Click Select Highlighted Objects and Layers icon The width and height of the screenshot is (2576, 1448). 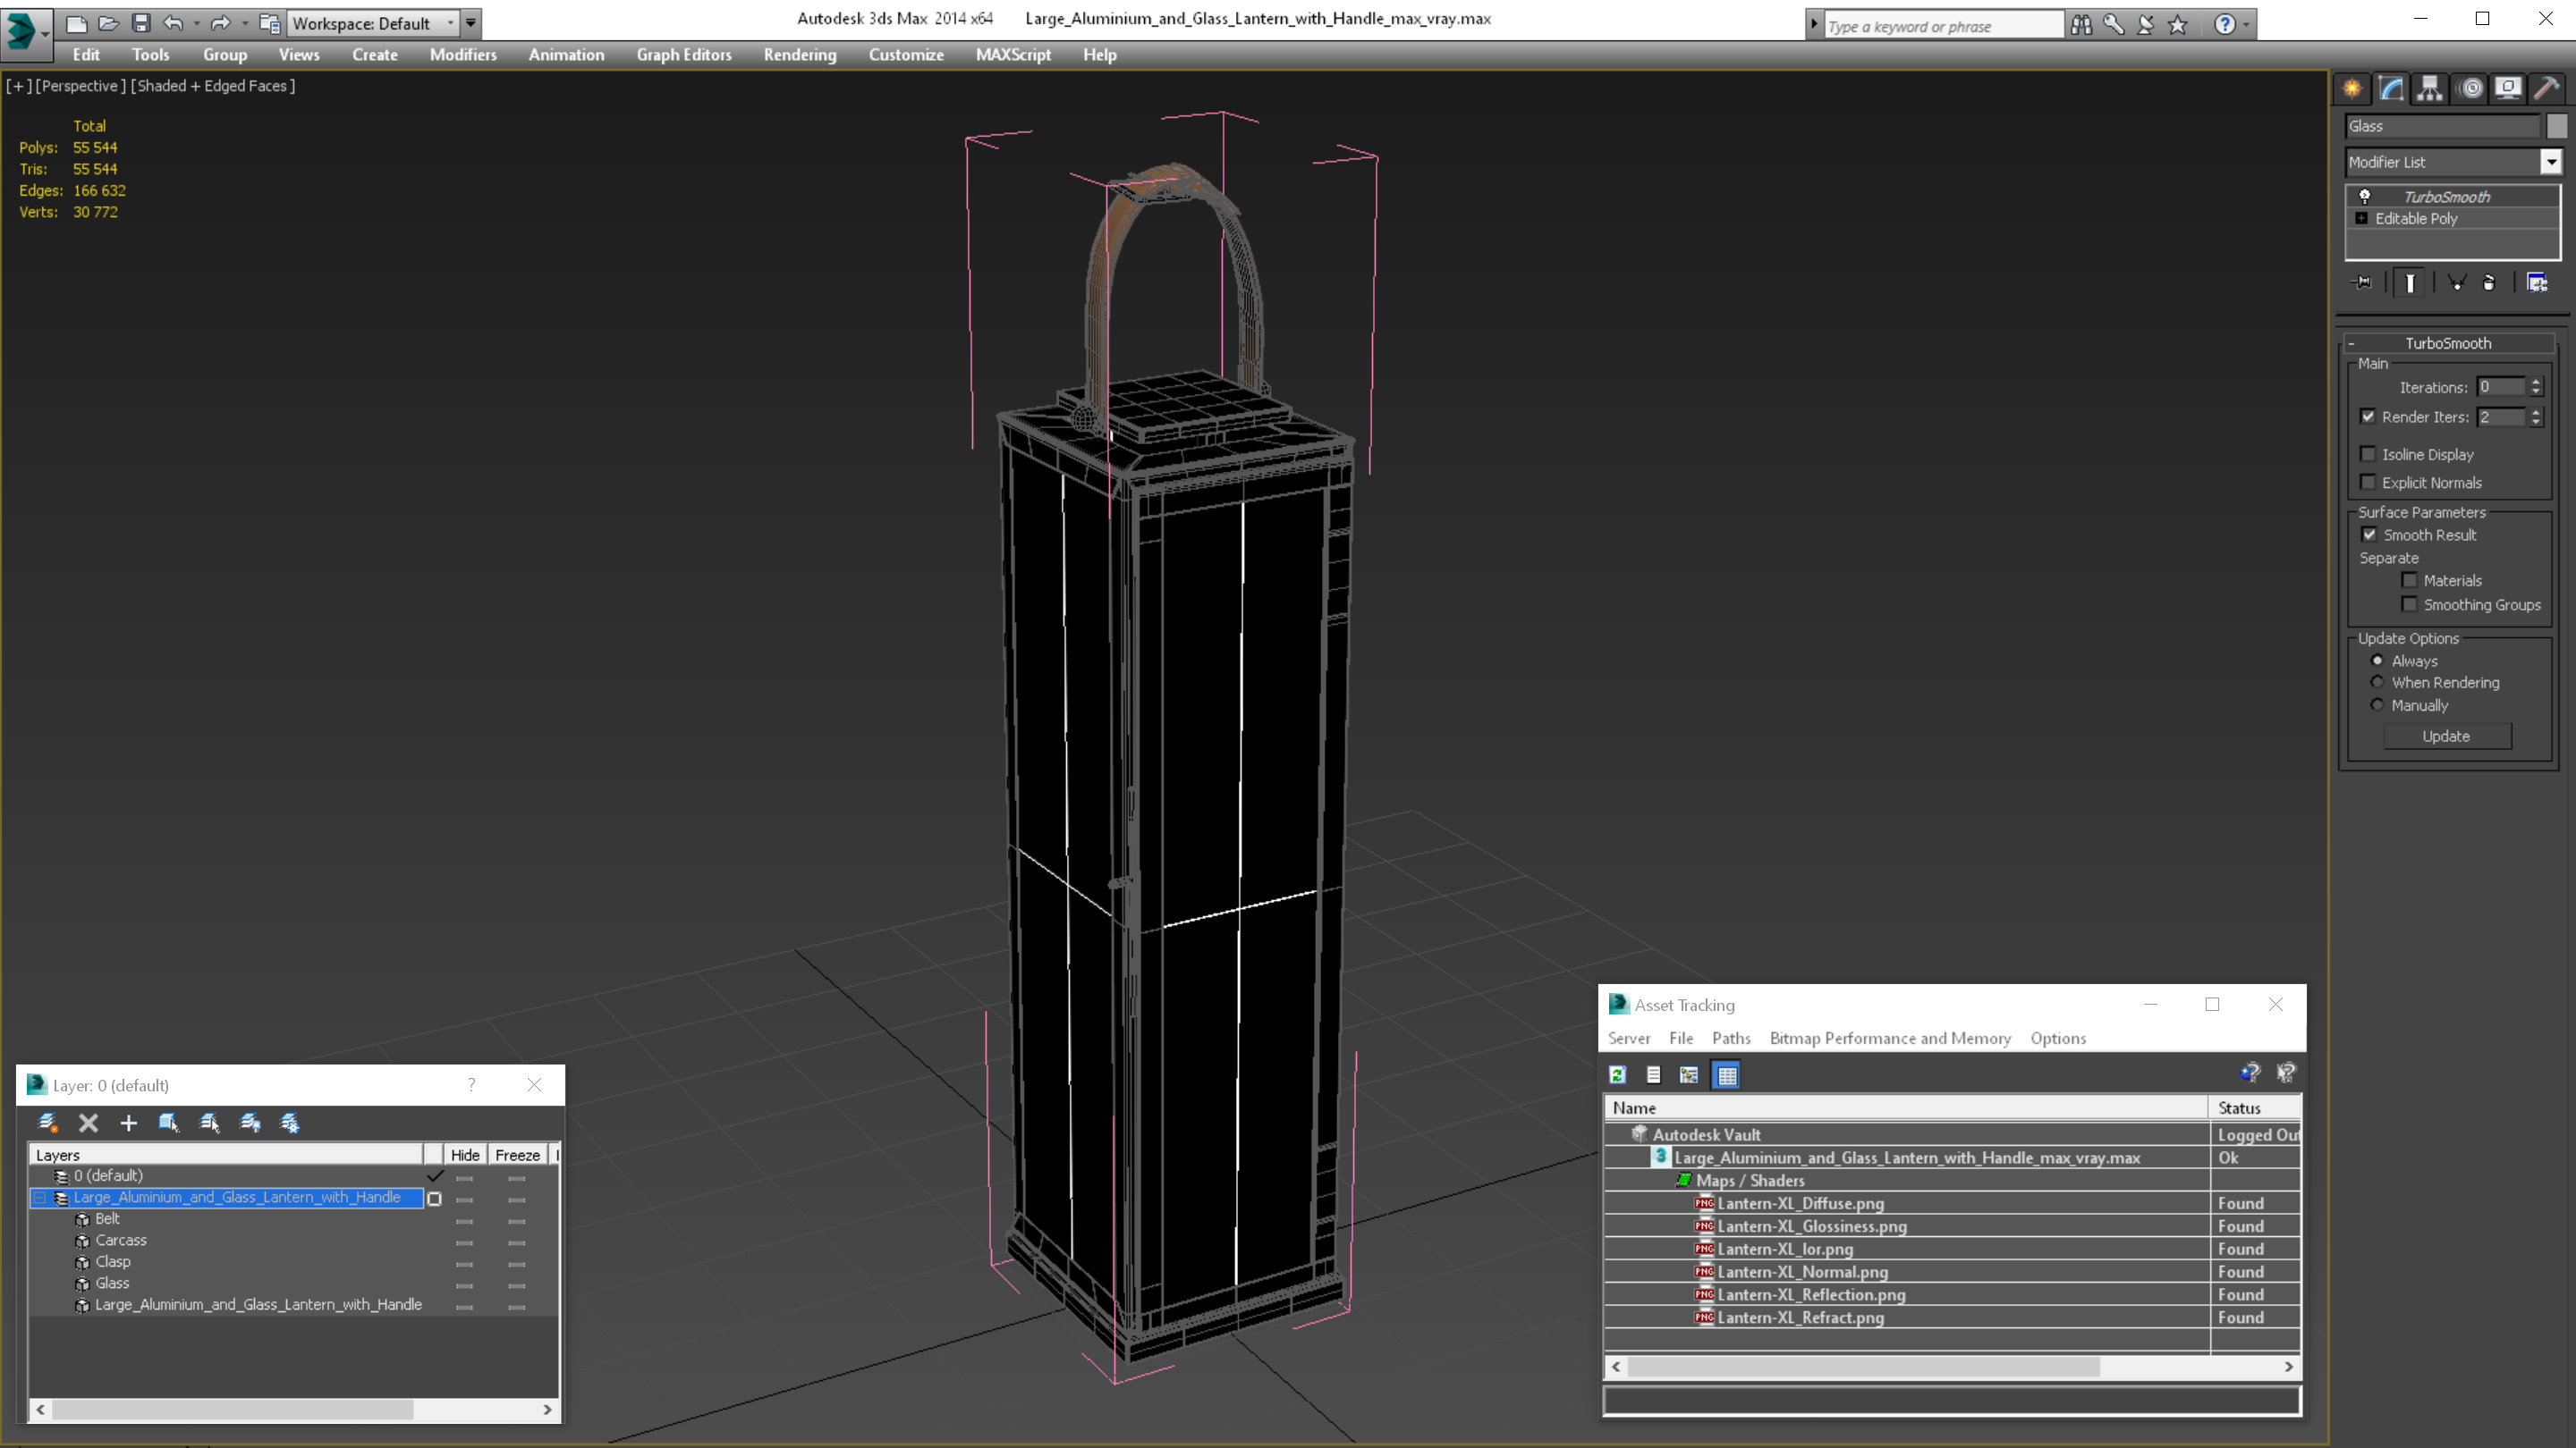point(169,1123)
